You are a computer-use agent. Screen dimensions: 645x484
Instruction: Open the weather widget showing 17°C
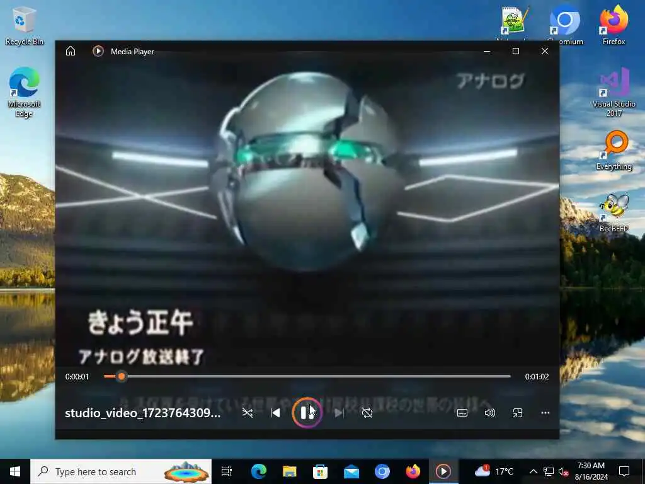[x=494, y=471]
